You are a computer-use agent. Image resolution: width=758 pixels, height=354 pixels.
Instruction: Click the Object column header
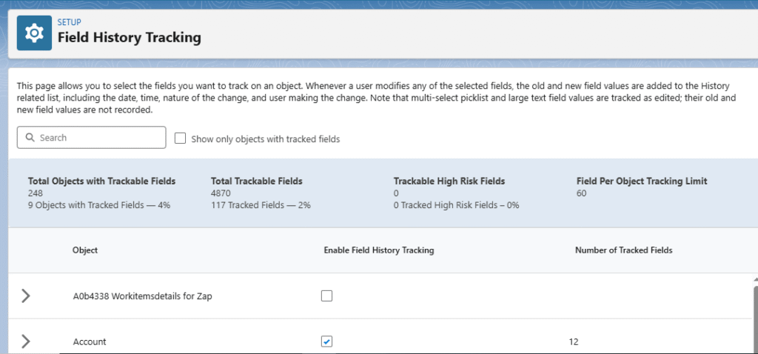coord(85,250)
